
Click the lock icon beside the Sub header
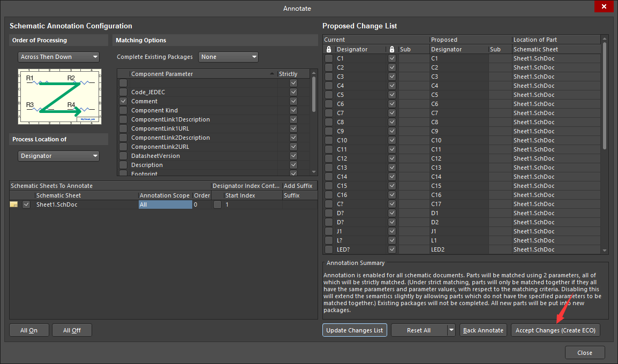pyautogui.click(x=392, y=49)
